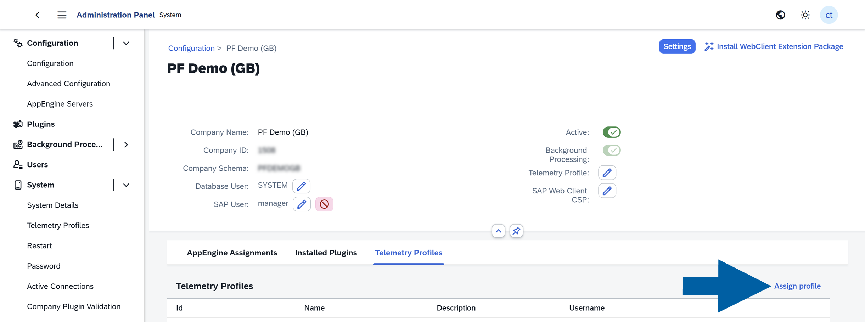Edit the Telemetry Profile field
The image size is (865, 322).
point(607,173)
